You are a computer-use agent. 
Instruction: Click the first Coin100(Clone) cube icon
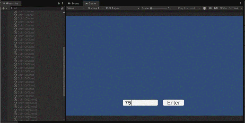click(x=15, y=100)
